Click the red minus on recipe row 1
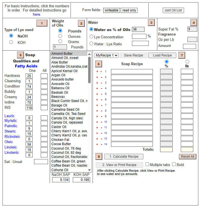This screenshot has width=200, height=208. [x=101, y=72]
